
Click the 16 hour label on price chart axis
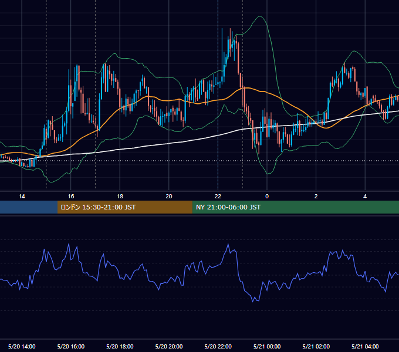coord(71,197)
